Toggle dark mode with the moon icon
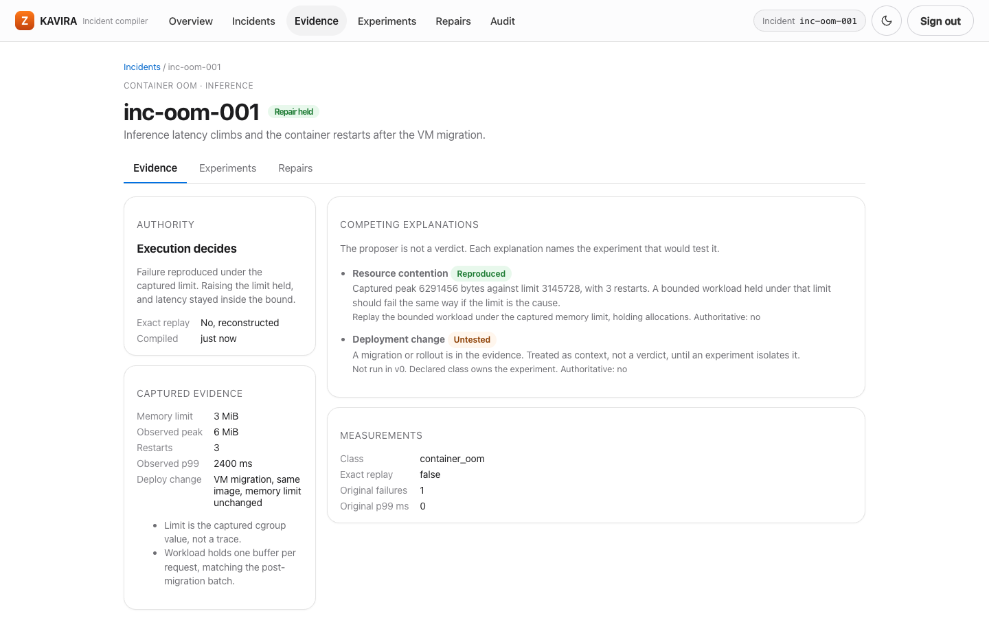The width and height of the screenshot is (989, 618). 887,21
